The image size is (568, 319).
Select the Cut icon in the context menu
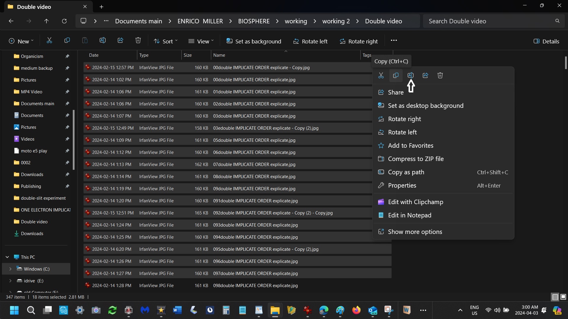381,75
